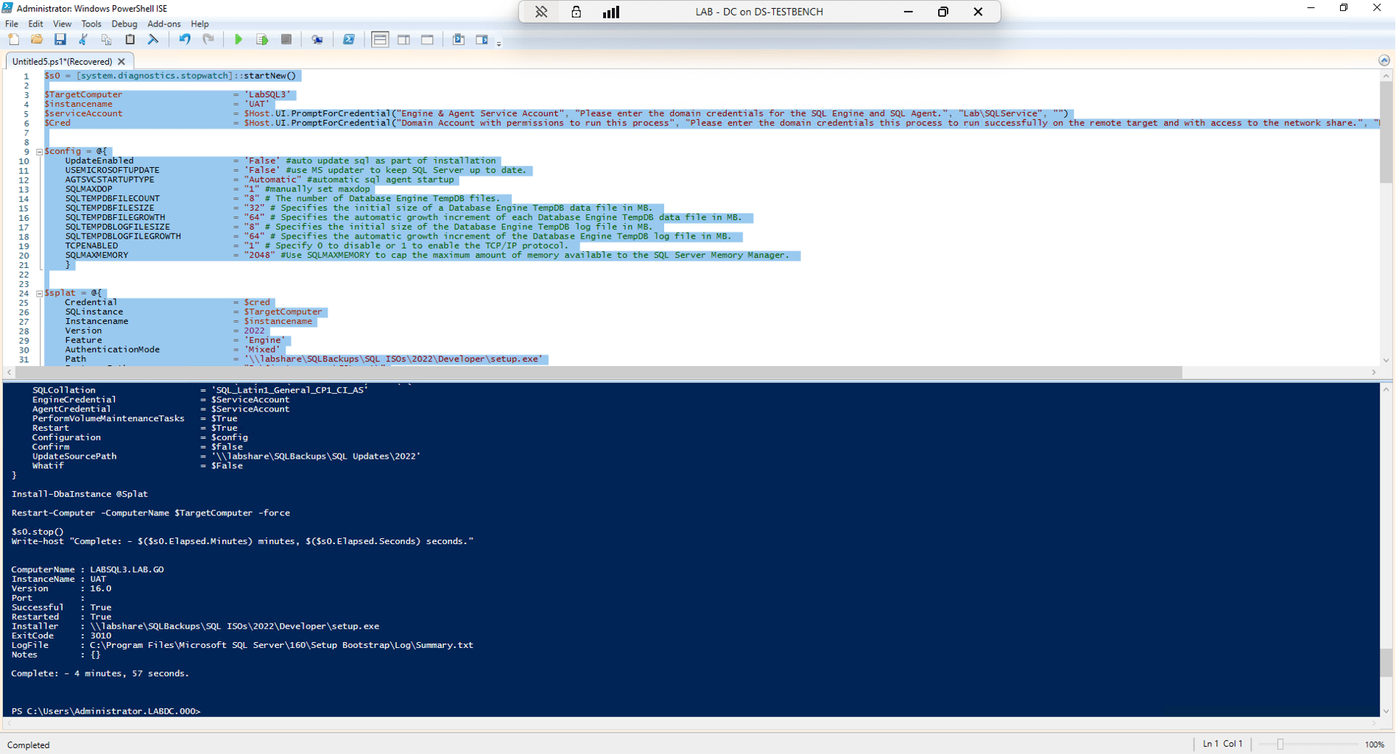
Task: Open a script file using the folder icon
Action: click(x=37, y=40)
